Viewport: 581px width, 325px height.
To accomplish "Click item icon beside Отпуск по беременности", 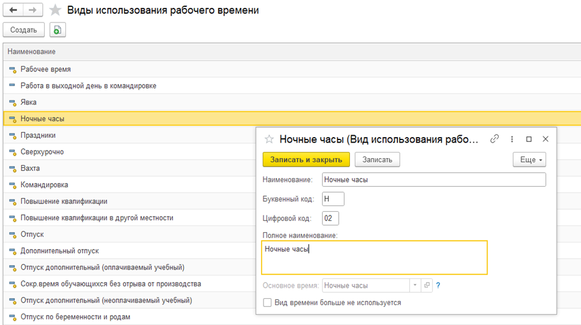I will [12, 318].
